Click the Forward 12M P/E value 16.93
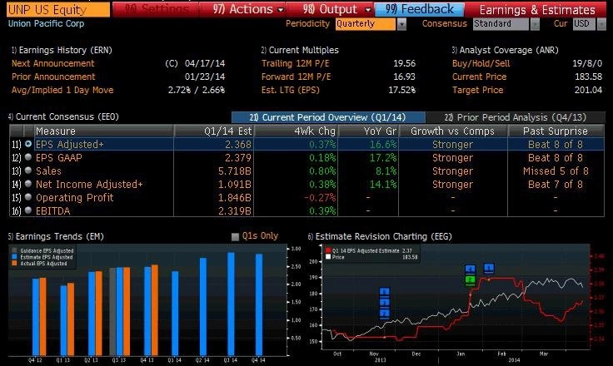The image size is (613, 366). click(404, 77)
